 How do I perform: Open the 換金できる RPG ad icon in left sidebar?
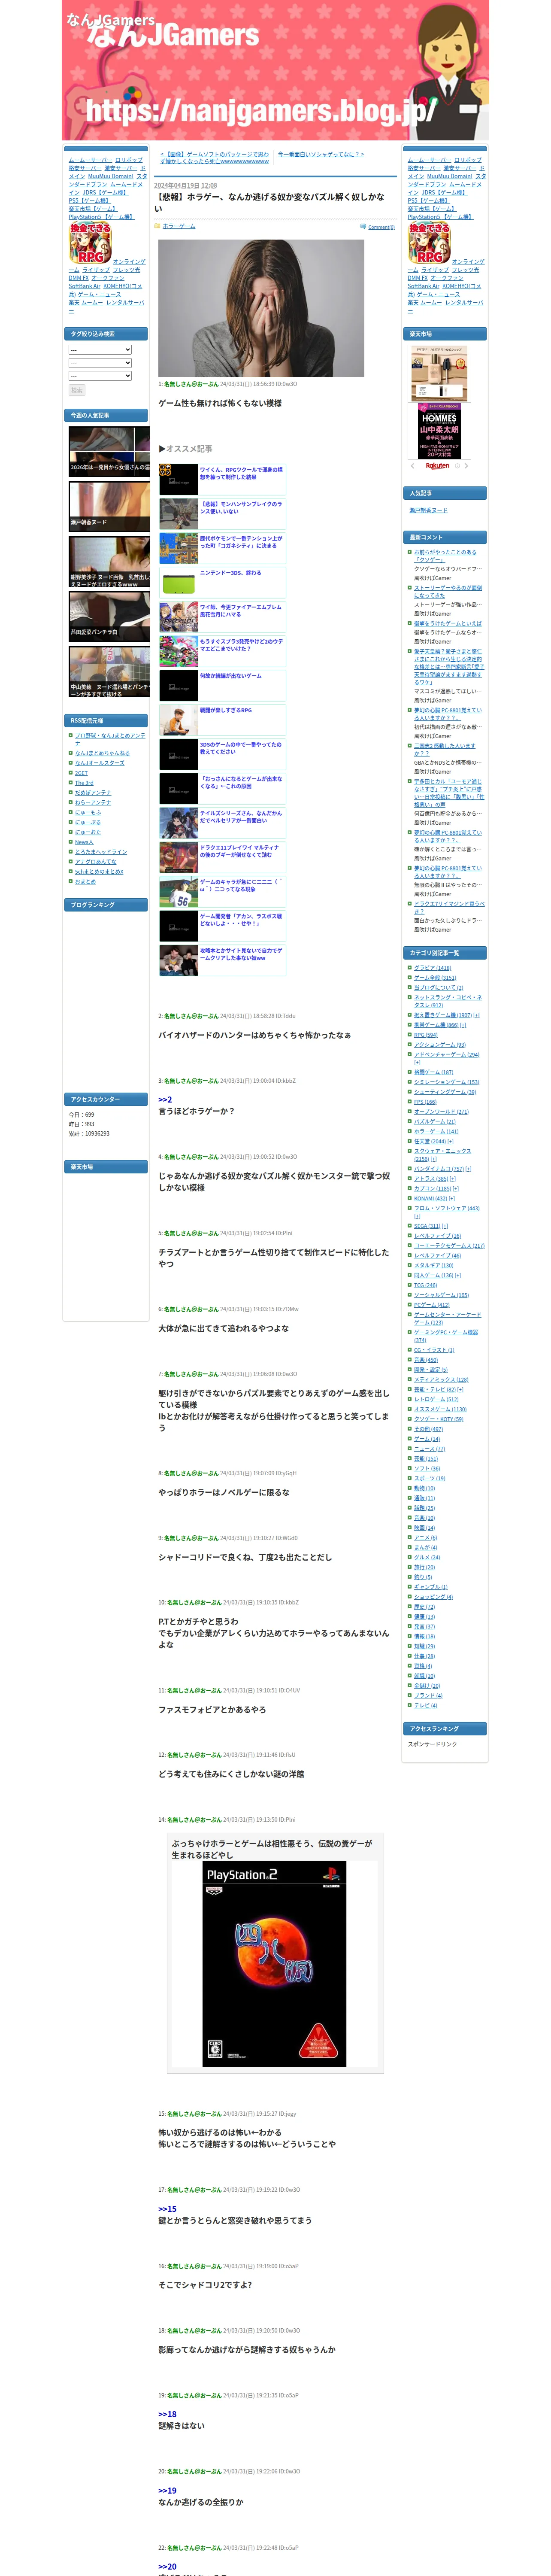90,243
